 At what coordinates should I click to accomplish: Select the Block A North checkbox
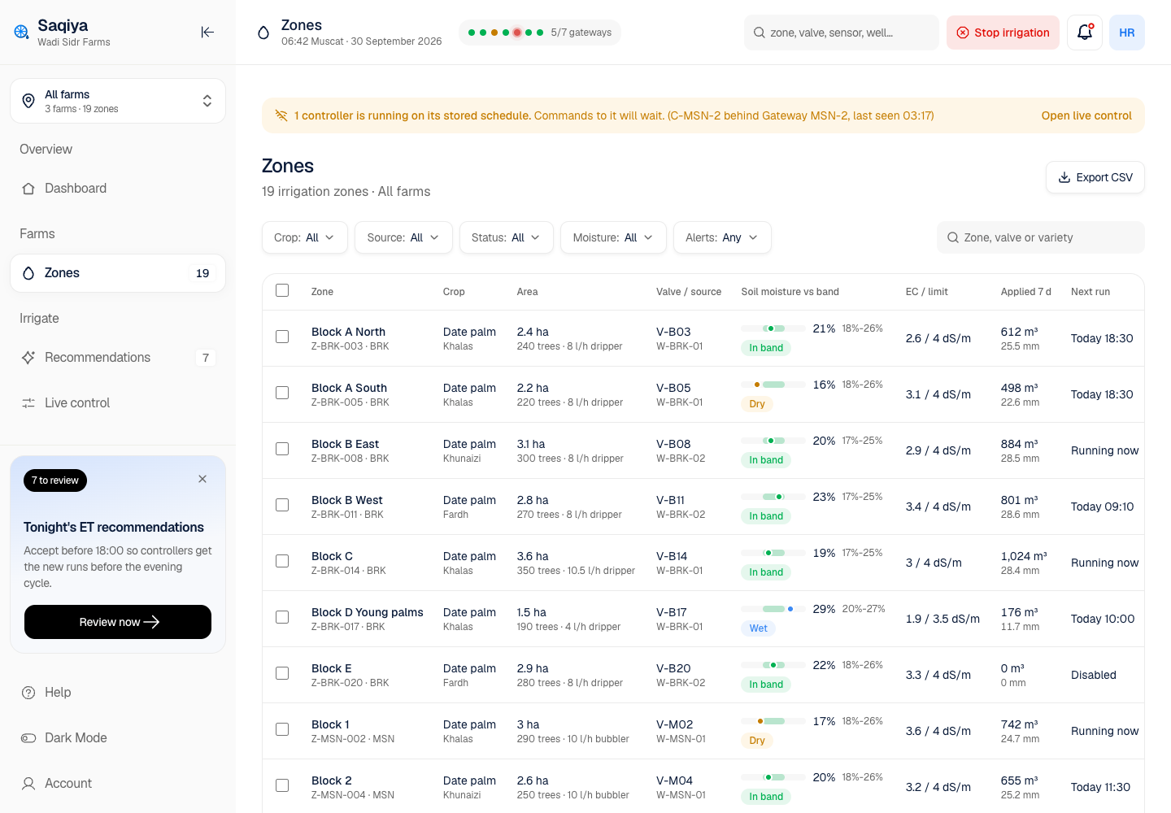[x=282, y=337]
